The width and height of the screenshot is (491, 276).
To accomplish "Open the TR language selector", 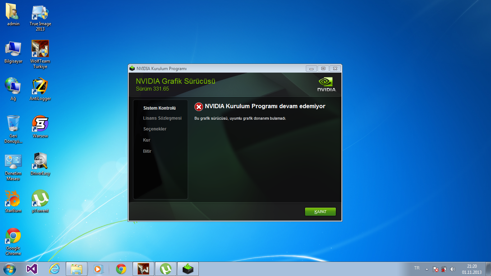I will [417, 268].
